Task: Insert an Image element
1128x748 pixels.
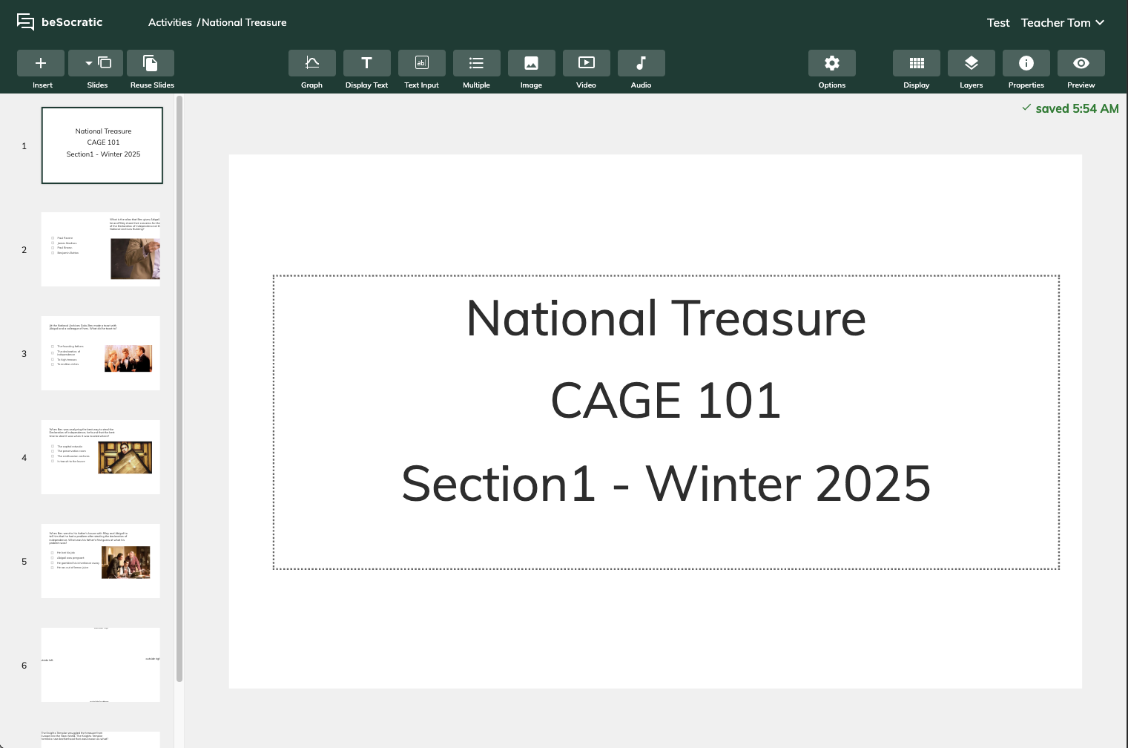Action: point(532,63)
